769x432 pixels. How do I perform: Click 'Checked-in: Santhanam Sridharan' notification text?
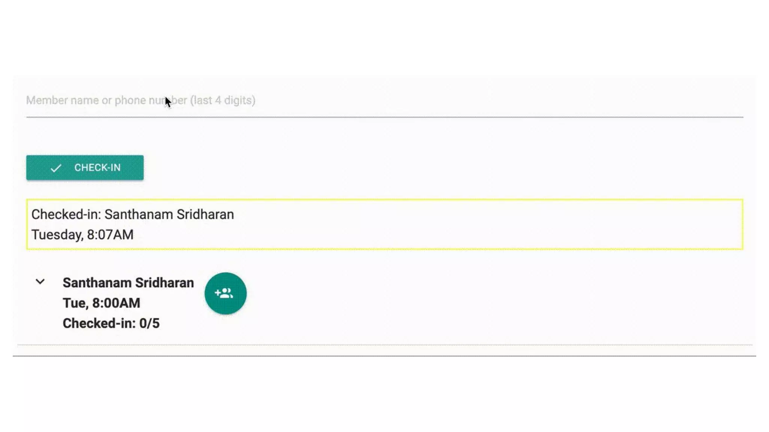133,214
